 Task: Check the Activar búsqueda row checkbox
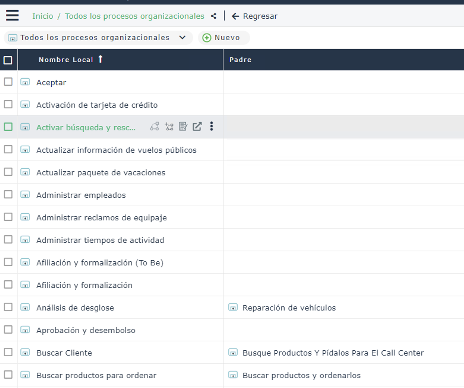[8, 127]
